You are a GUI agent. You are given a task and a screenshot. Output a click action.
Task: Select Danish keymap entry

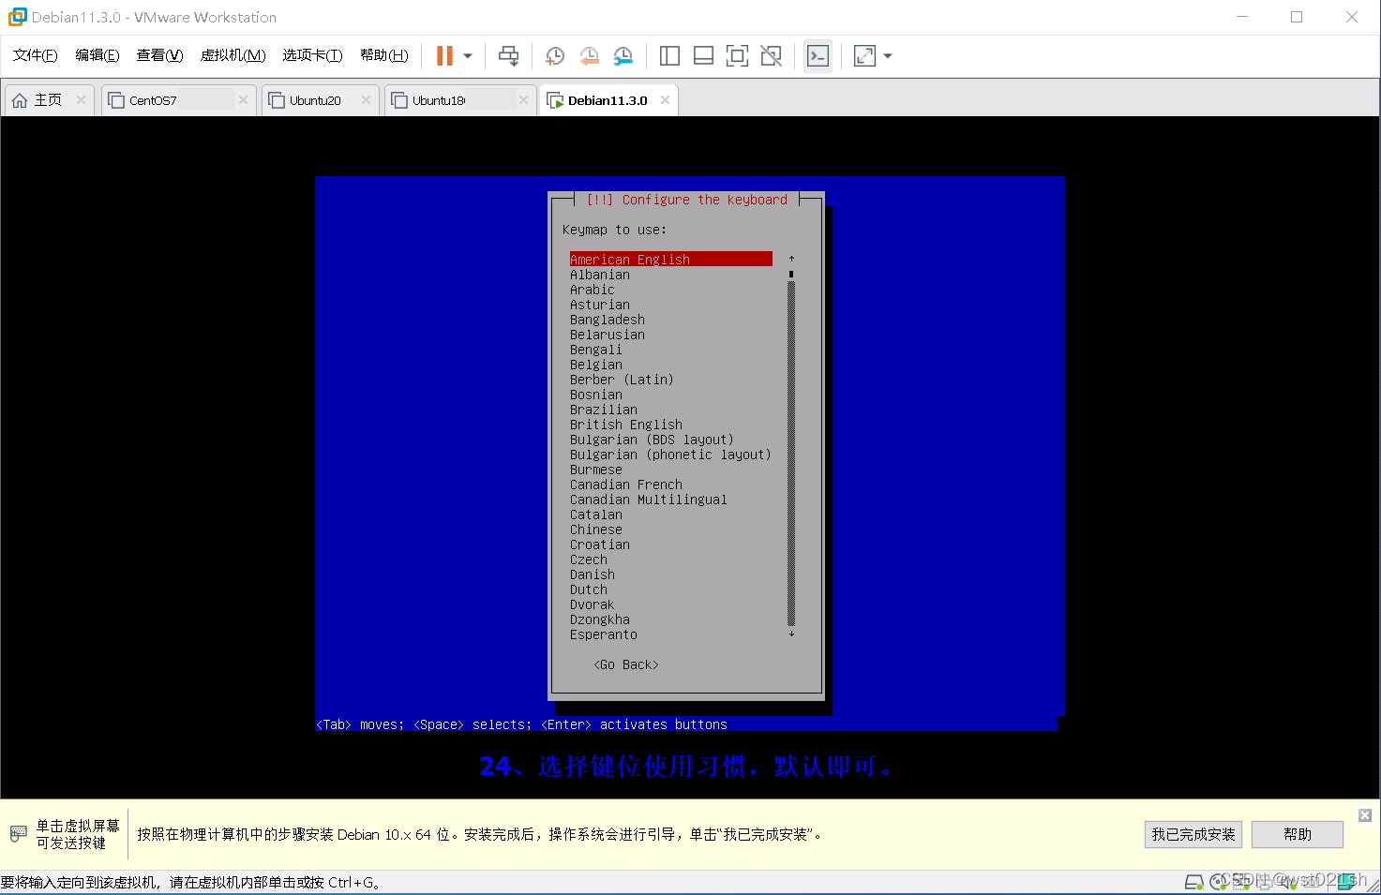point(593,574)
